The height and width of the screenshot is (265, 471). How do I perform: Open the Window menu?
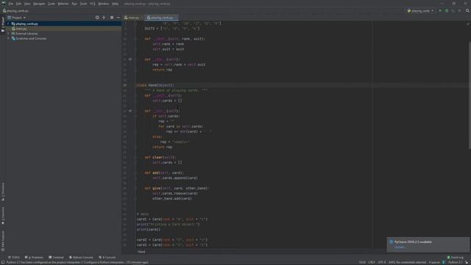pos(104,4)
